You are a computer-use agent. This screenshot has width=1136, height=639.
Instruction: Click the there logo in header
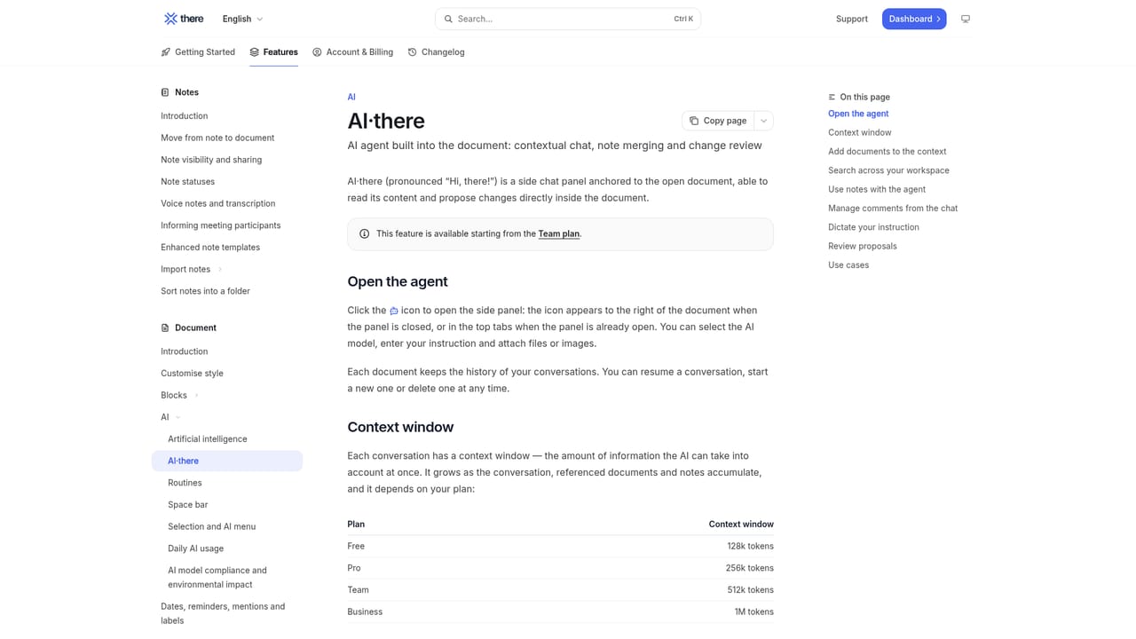point(184,19)
